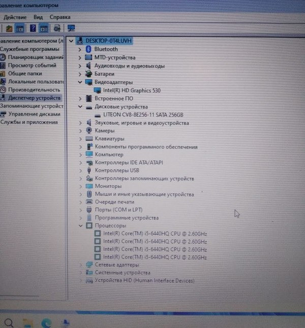
Task: Select Службы и приложения in left pane
Action: 29,122
